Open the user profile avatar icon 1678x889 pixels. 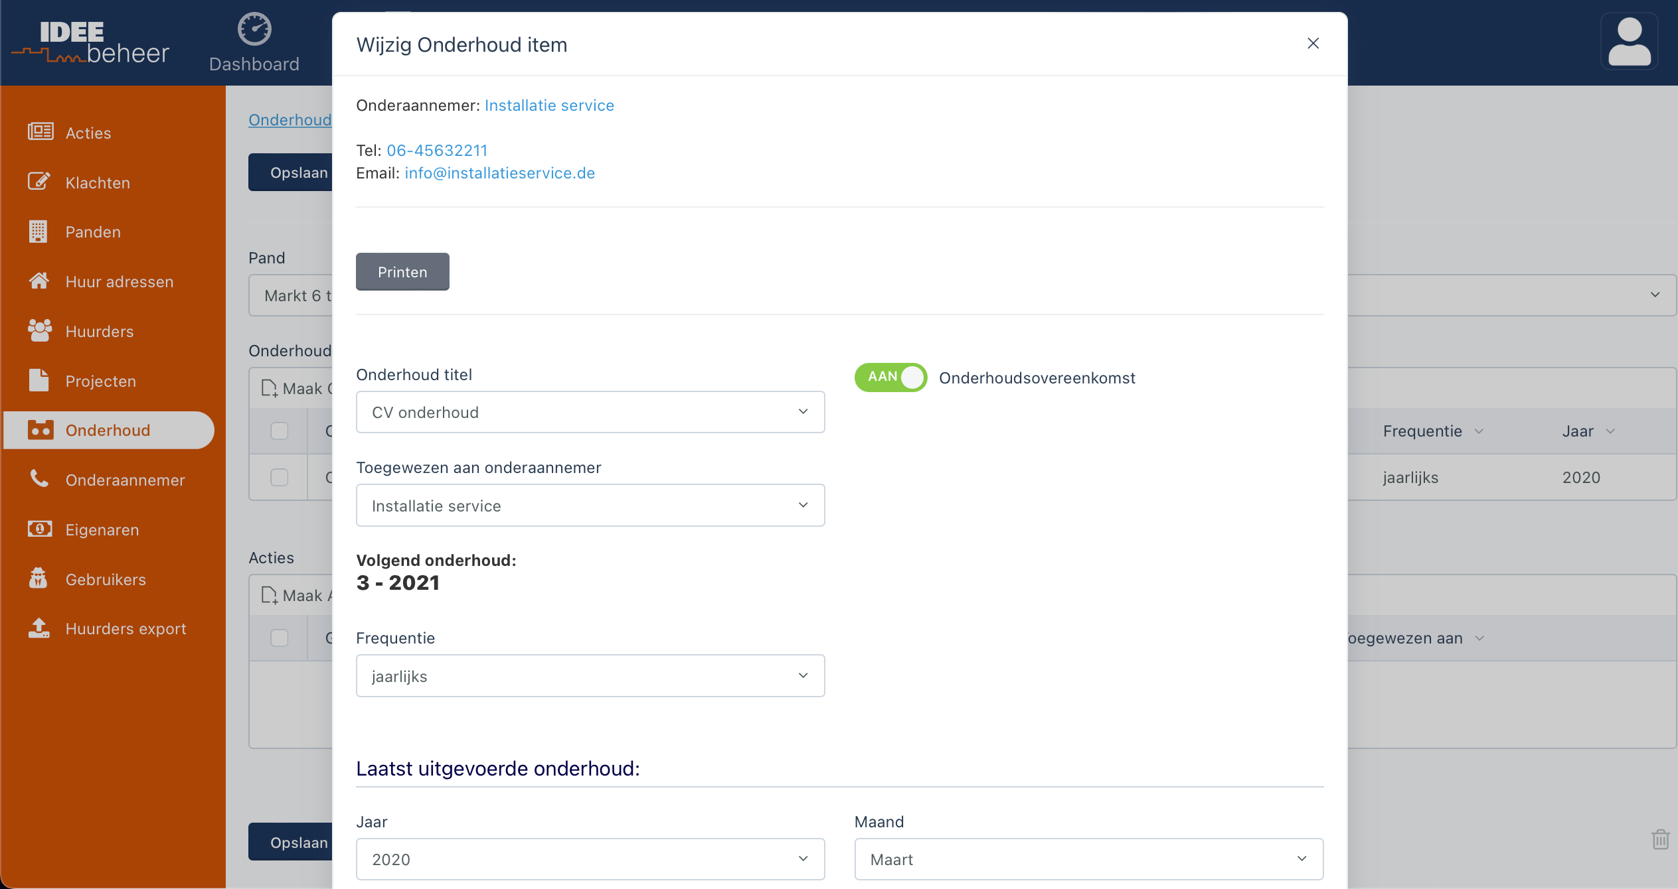coord(1629,41)
